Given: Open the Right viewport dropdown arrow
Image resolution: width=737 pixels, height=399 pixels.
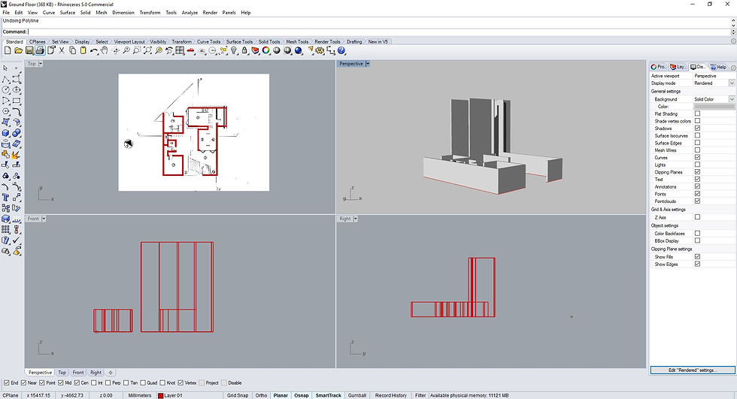Looking at the screenshot, I should [x=355, y=219].
